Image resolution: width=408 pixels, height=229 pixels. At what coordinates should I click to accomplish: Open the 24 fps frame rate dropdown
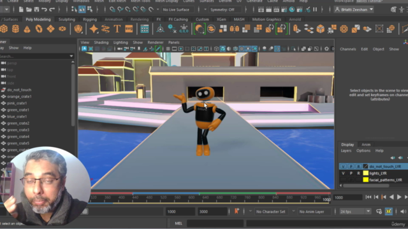(355, 212)
